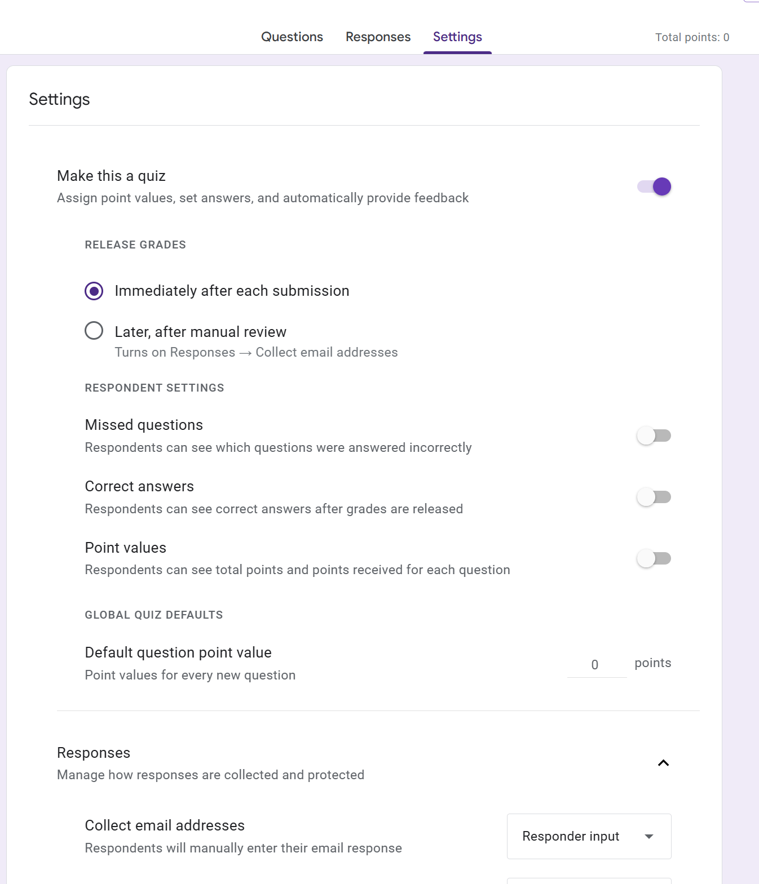
Task: Turn on the Correct answers toggle
Action: [654, 497]
